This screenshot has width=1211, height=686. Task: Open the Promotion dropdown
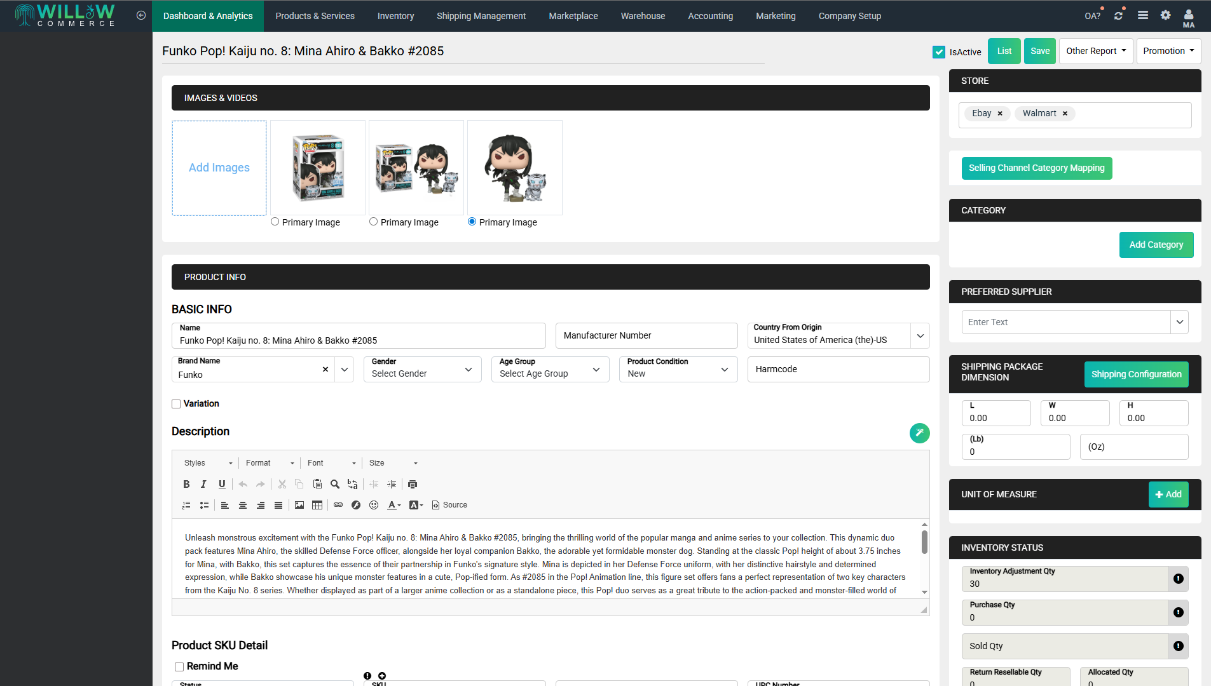(1168, 51)
